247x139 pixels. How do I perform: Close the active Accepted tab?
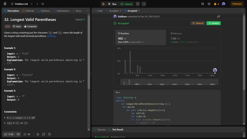coord(139,11)
